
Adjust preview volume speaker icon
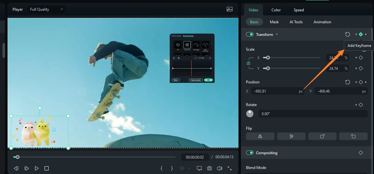tap(220, 168)
